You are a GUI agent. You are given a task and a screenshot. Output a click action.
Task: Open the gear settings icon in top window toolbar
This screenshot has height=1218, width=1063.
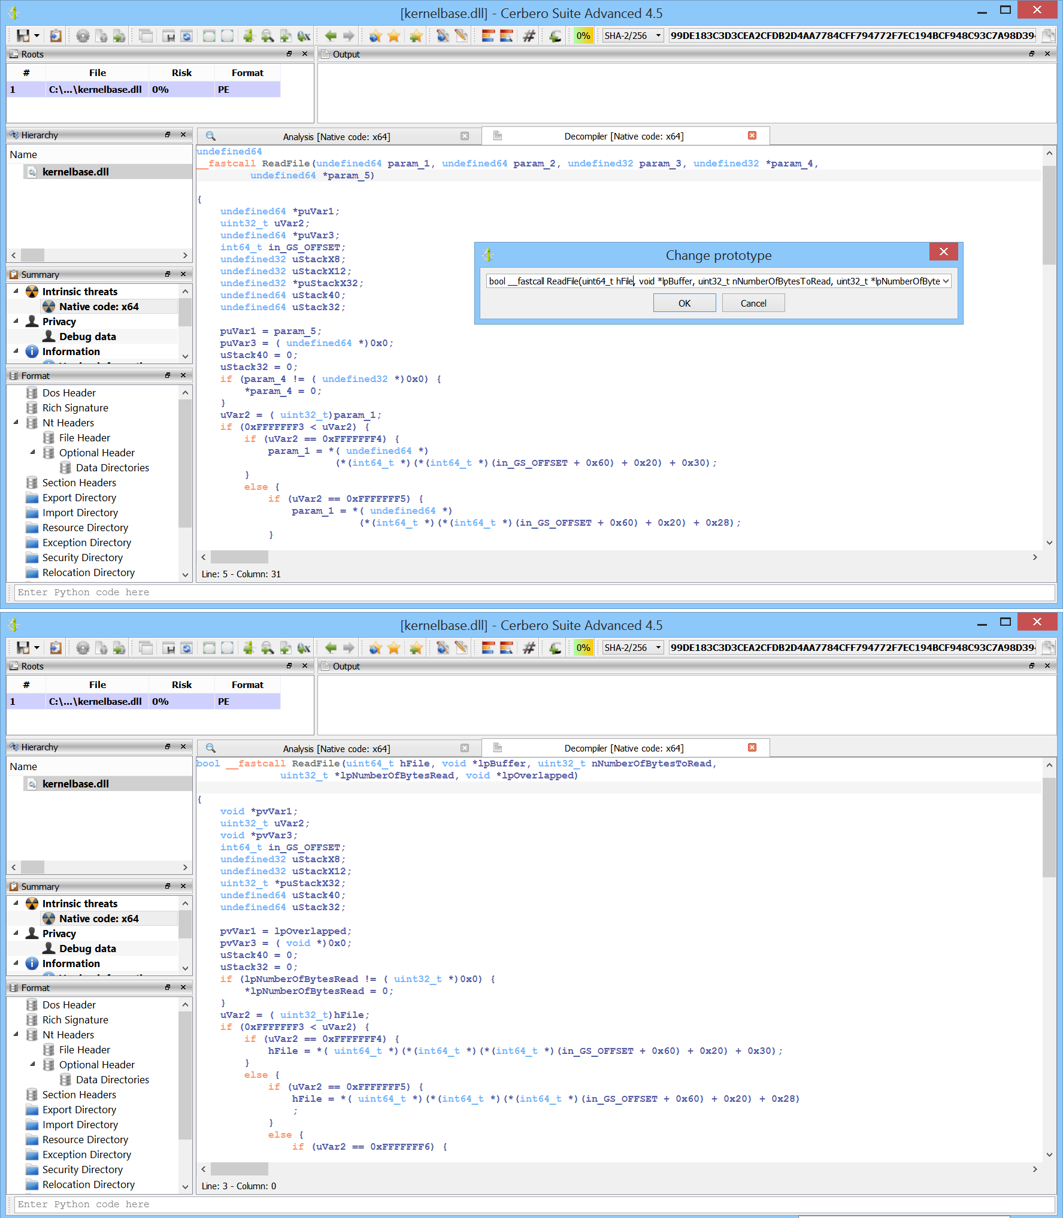click(83, 36)
